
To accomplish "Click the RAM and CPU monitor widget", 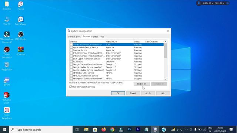I will [x=213, y=3].
